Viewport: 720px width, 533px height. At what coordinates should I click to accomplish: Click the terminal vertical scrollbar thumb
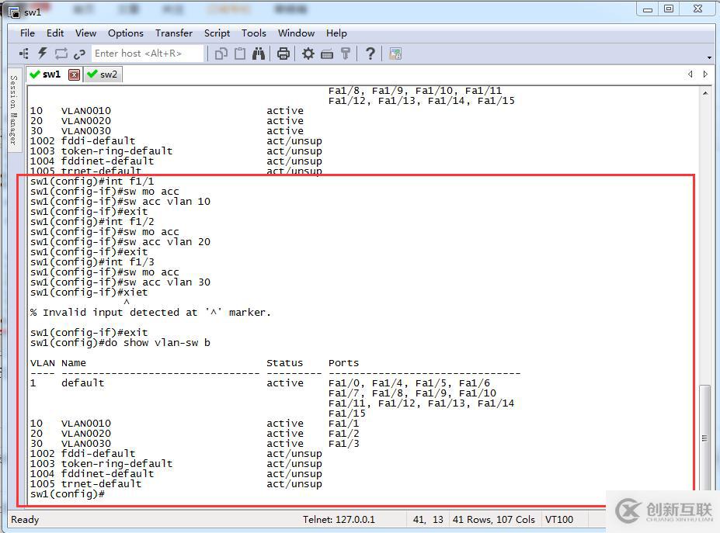[x=704, y=438]
